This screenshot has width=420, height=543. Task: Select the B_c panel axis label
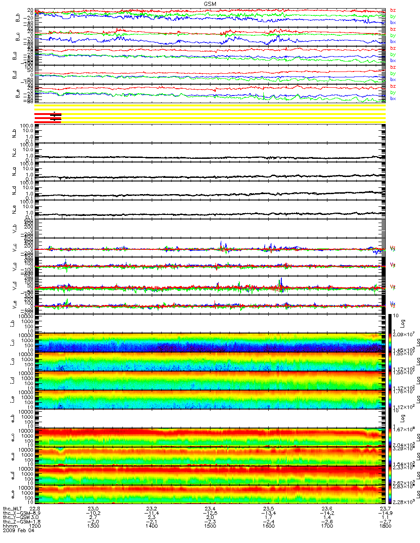(18, 37)
